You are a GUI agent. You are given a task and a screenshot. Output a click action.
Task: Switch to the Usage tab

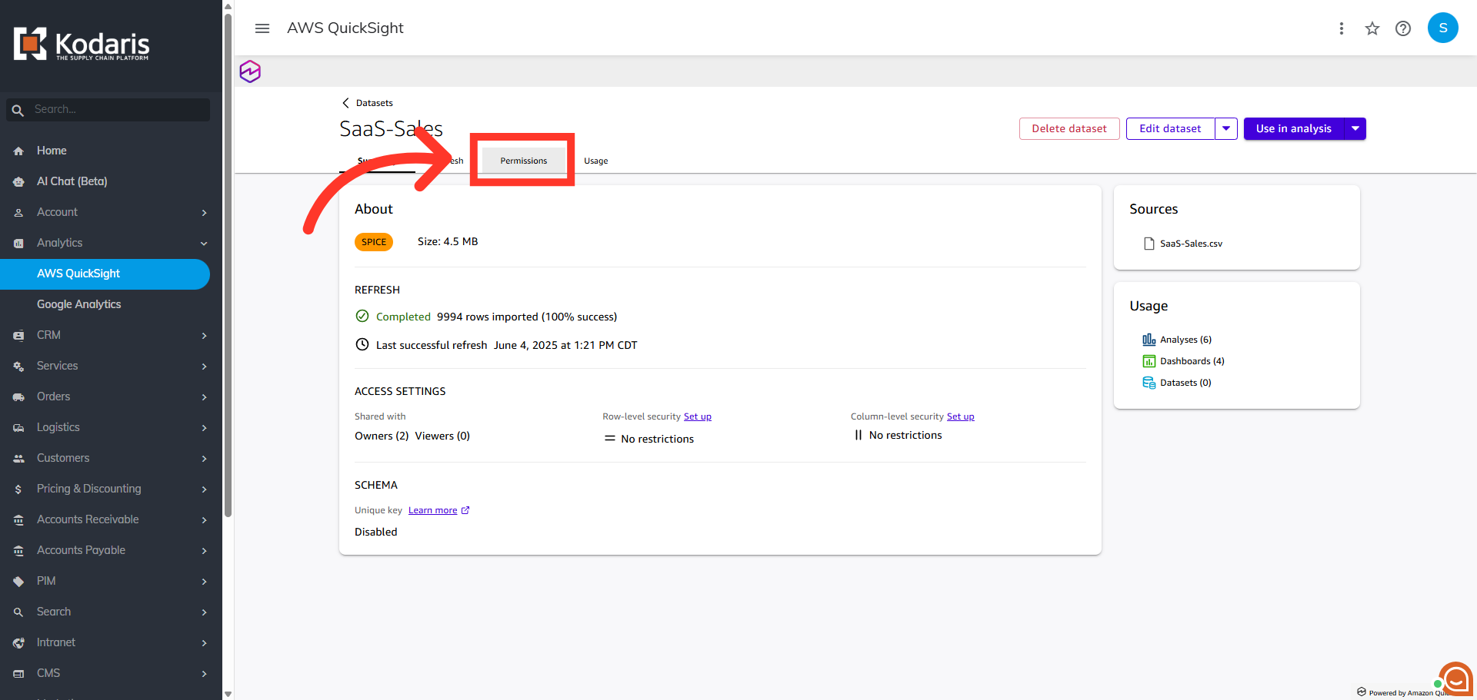pos(596,161)
